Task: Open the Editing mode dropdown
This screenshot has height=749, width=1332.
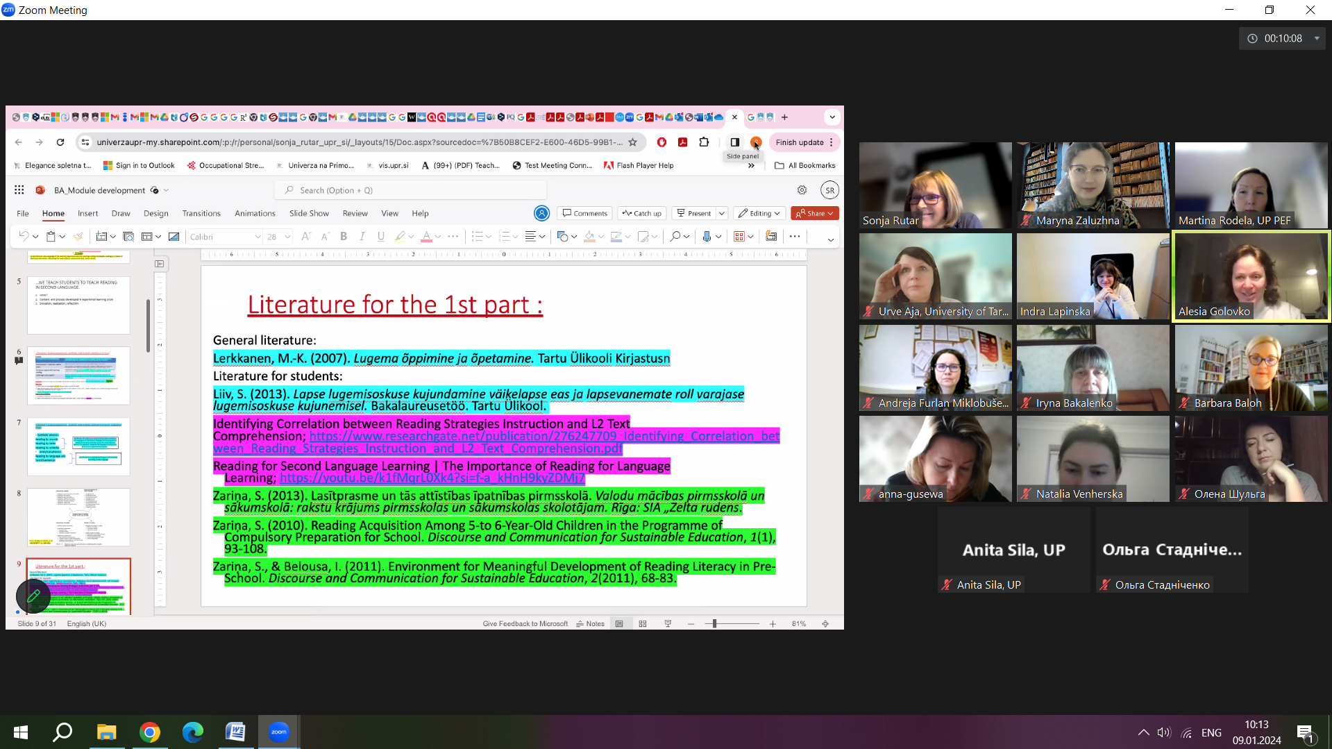Action: click(759, 213)
